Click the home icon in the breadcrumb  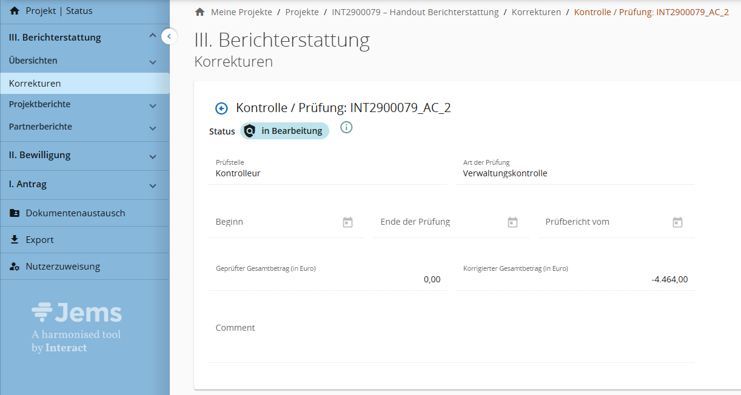click(199, 12)
